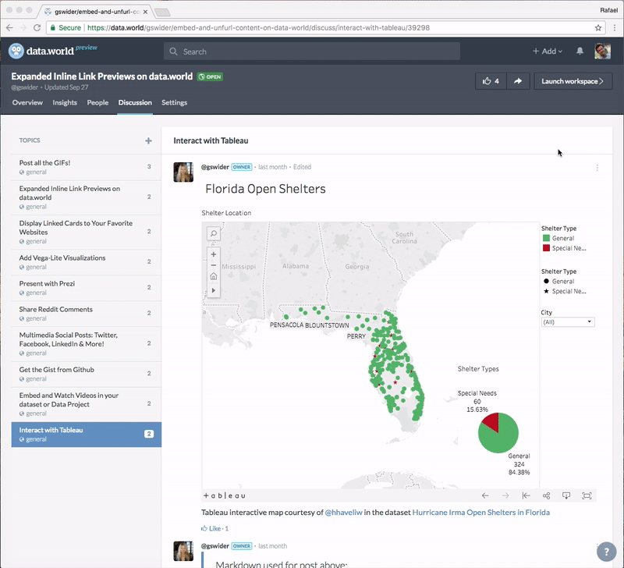
Task: Select Special Needs star shape legend item
Action: (565, 291)
